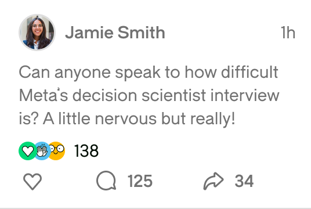Click the word "interview" in the post
The image size is (311, 209).
pyautogui.click(x=245, y=95)
